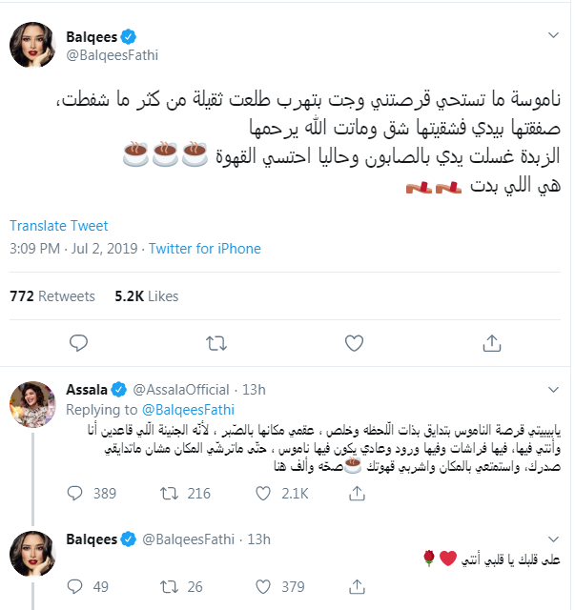View the 772 Retweets list

pos(52,296)
